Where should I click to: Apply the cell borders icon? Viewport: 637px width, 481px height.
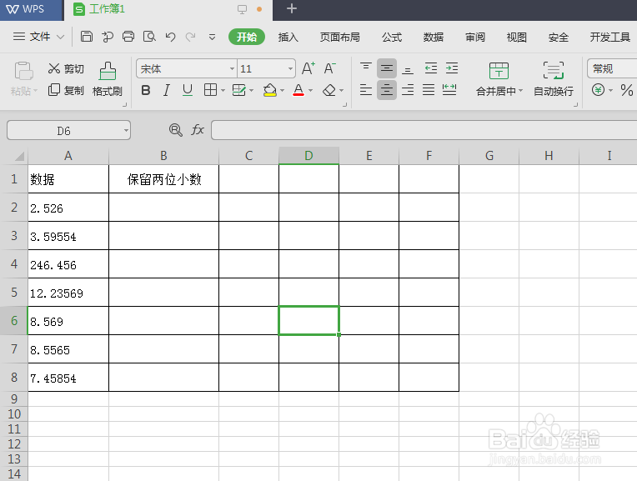pos(210,90)
